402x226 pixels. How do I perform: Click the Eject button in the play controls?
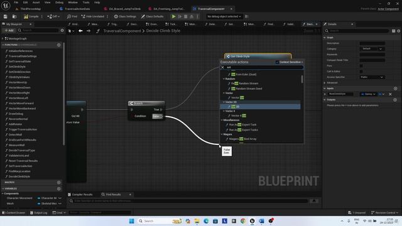pos(192,16)
